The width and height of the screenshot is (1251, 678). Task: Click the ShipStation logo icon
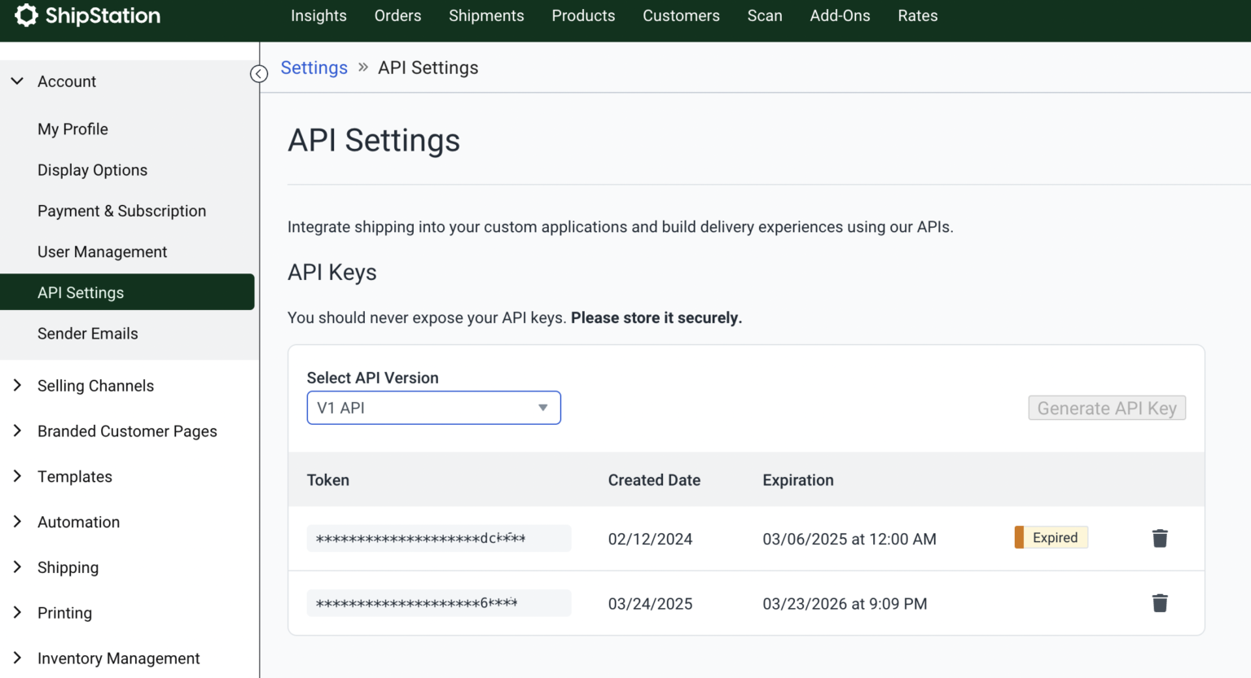(x=26, y=15)
